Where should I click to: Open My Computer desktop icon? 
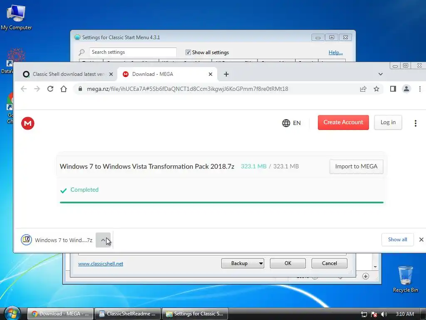[16, 17]
